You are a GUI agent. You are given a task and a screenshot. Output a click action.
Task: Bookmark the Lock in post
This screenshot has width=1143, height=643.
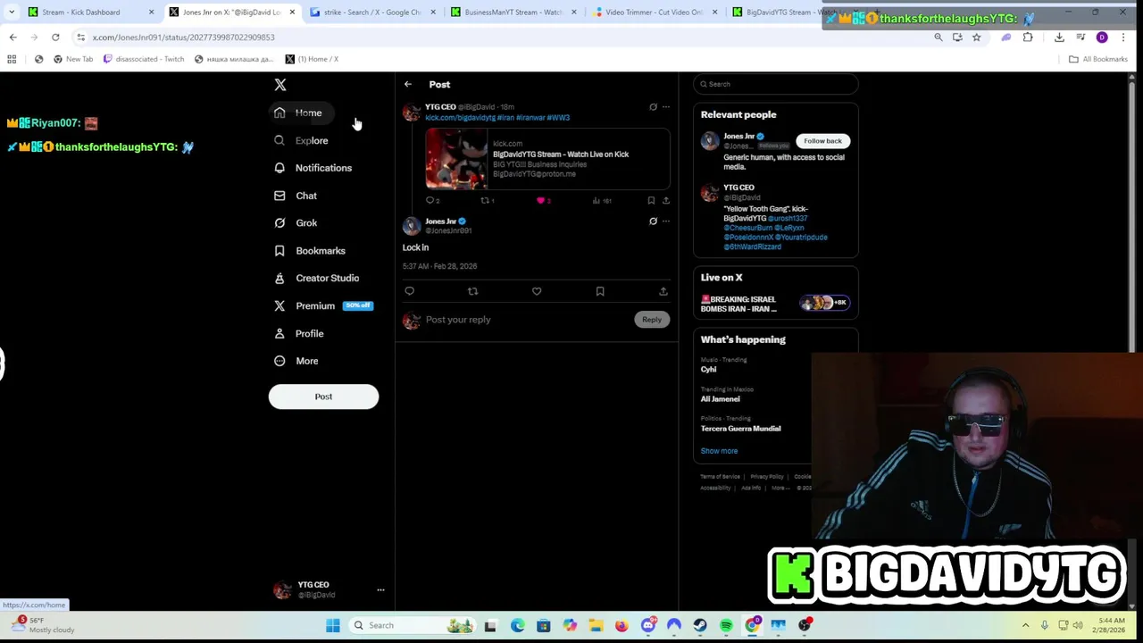pyautogui.click(x=600, y=291)
